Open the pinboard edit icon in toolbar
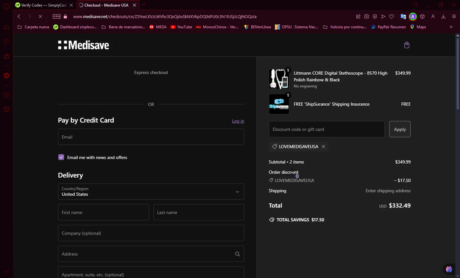This screenshot has width=460, height=278. (358, 17)
